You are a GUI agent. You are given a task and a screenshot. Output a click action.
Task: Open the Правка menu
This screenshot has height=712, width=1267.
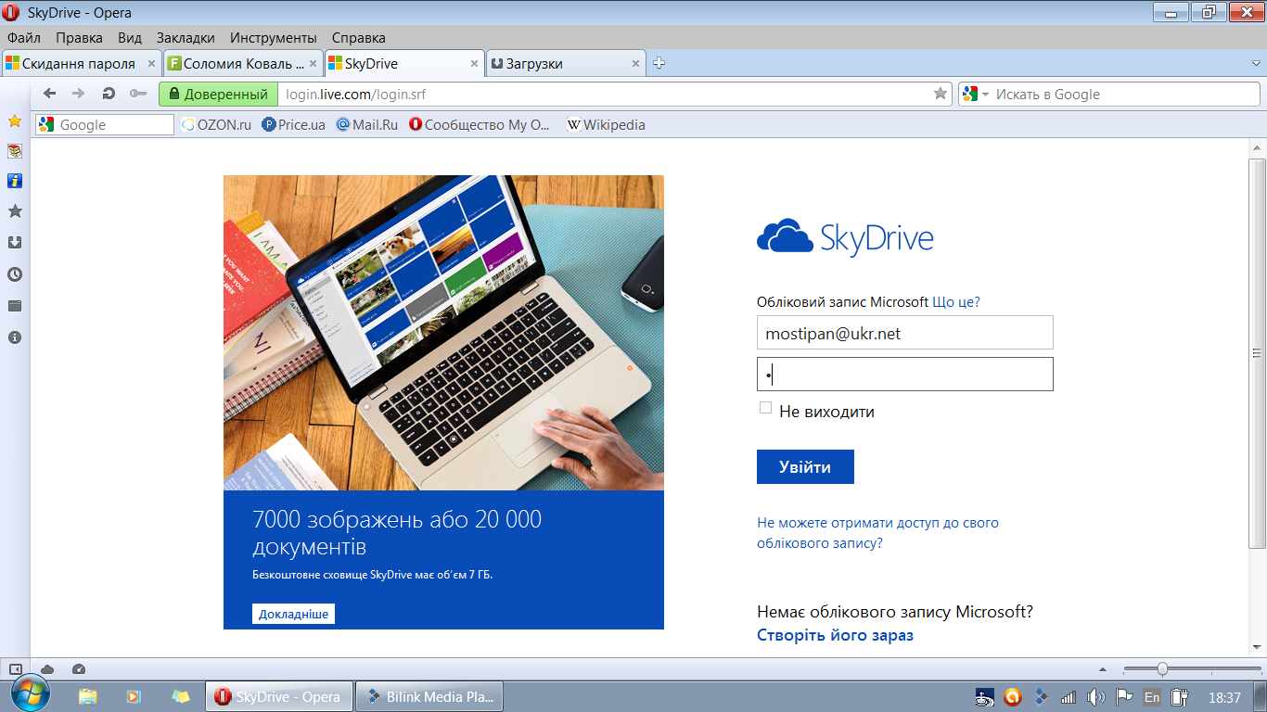click(x=79, y=38)
